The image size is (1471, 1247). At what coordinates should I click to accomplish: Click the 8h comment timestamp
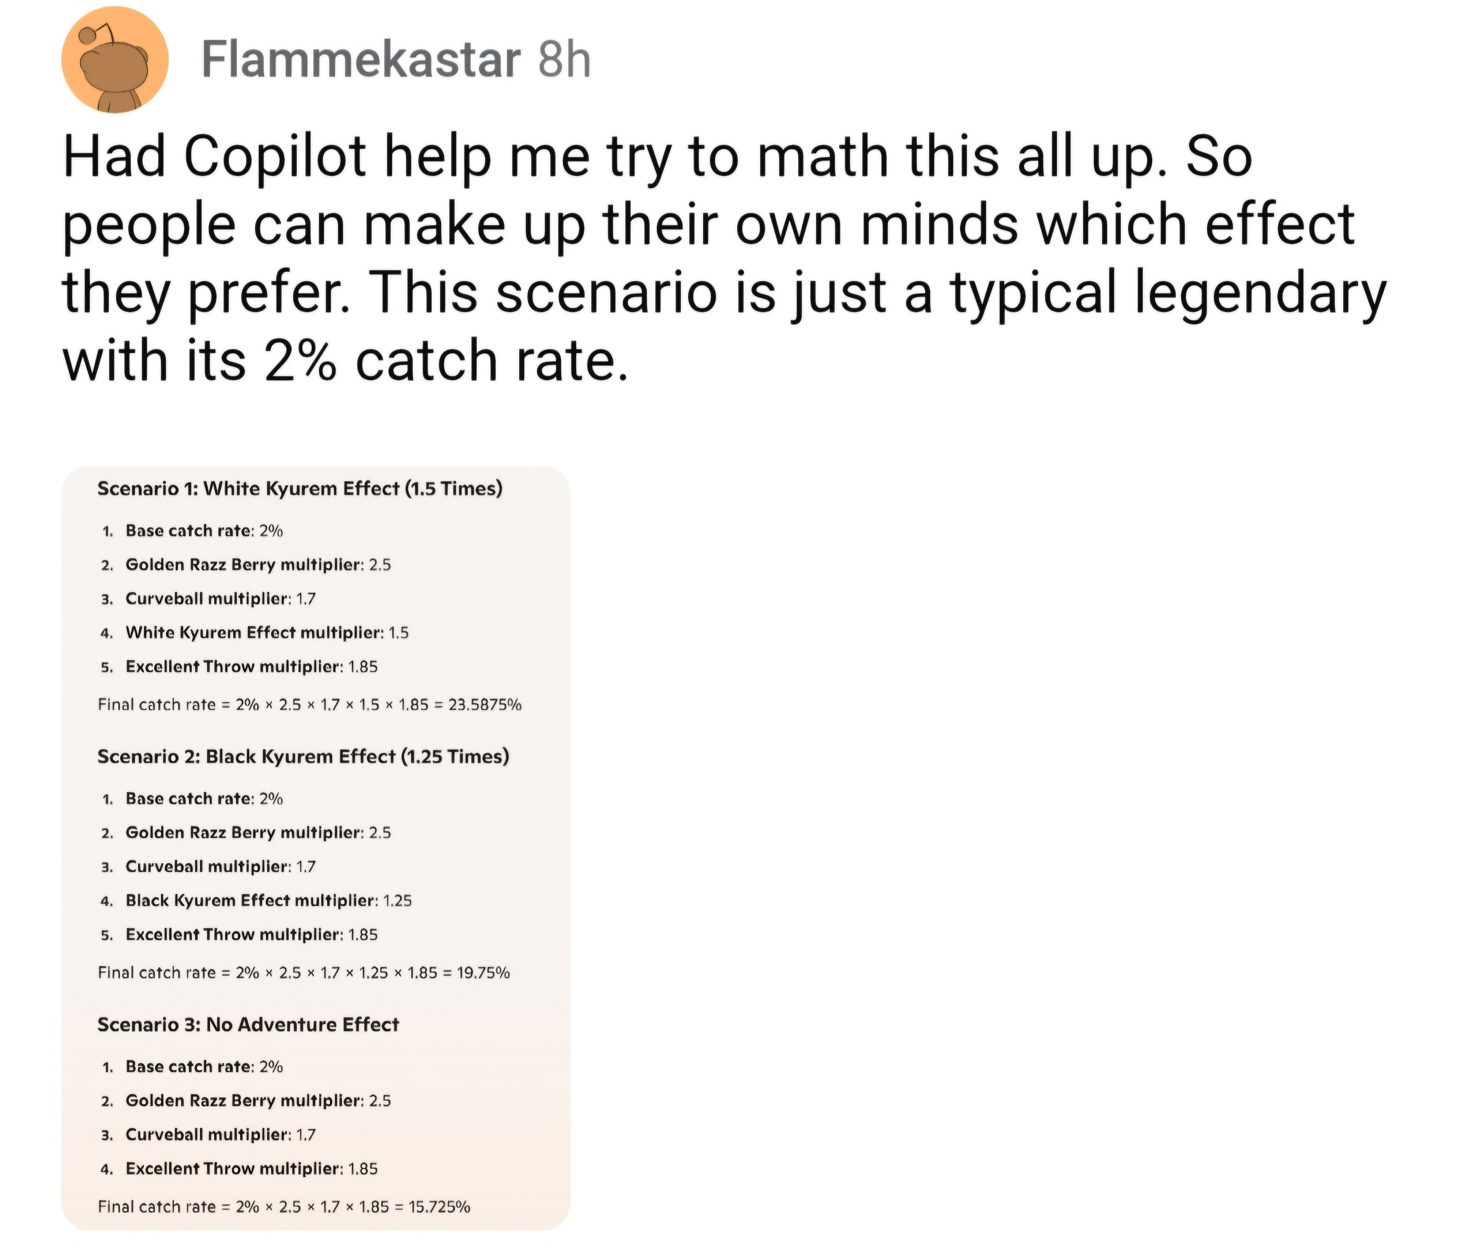[564, 60]
